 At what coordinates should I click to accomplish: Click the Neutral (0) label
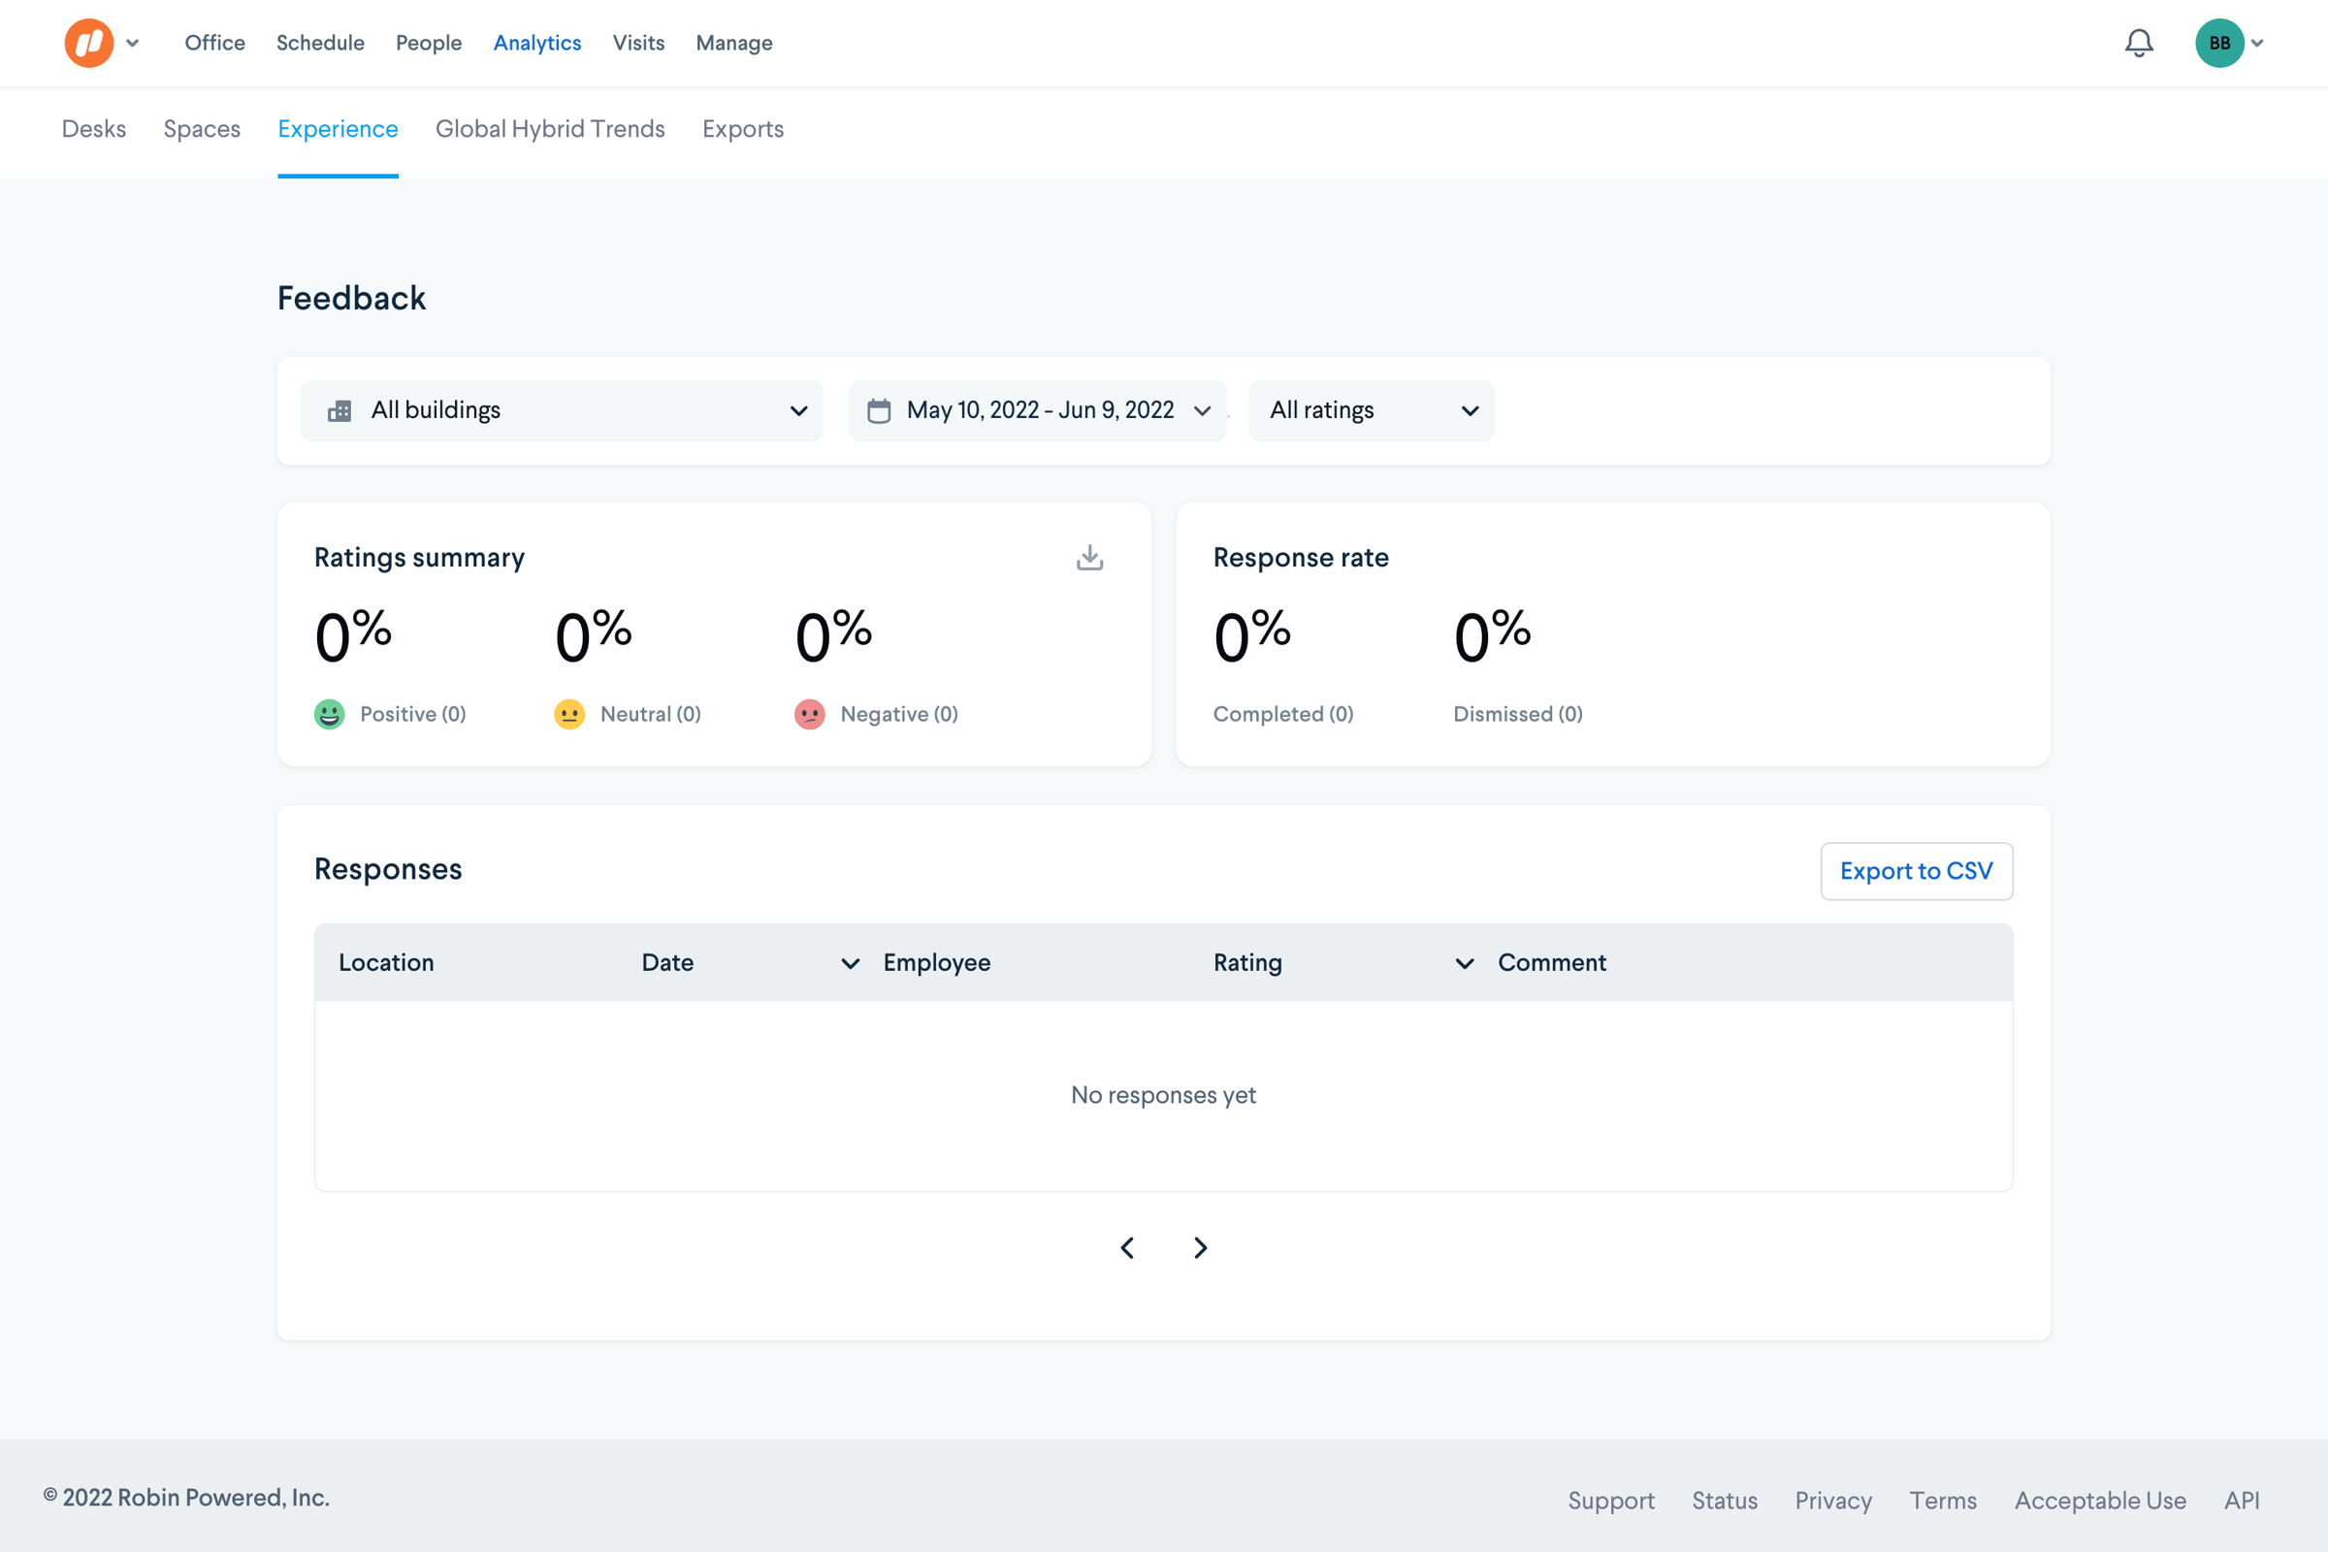pyautogui.click(x=651, y=714)
